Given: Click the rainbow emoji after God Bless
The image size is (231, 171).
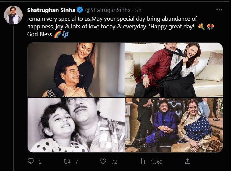Looking at the screenshot, I should tap(57, 34).
